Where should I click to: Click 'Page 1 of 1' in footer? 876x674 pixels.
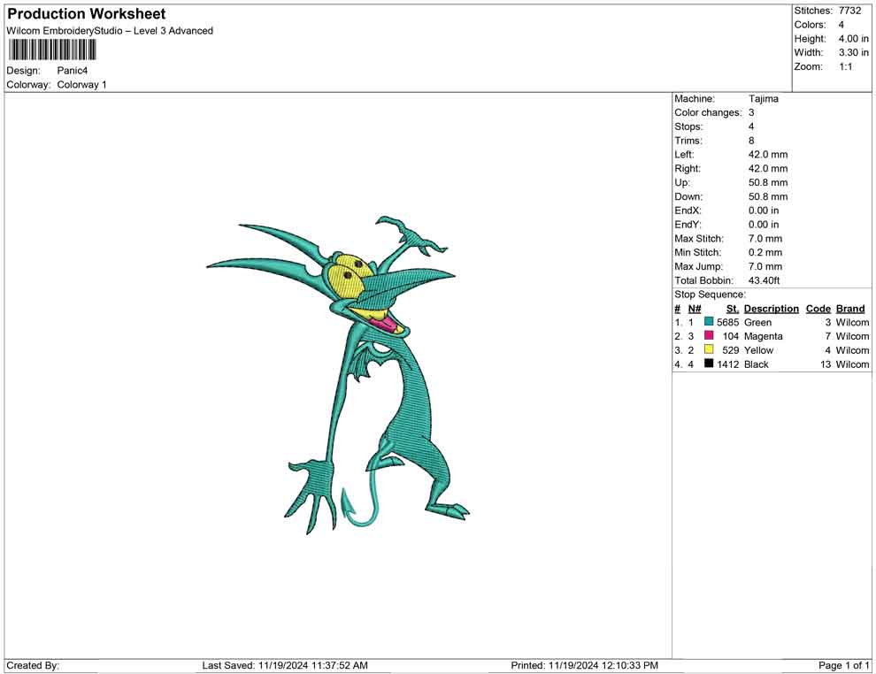(x=843, y=665)
